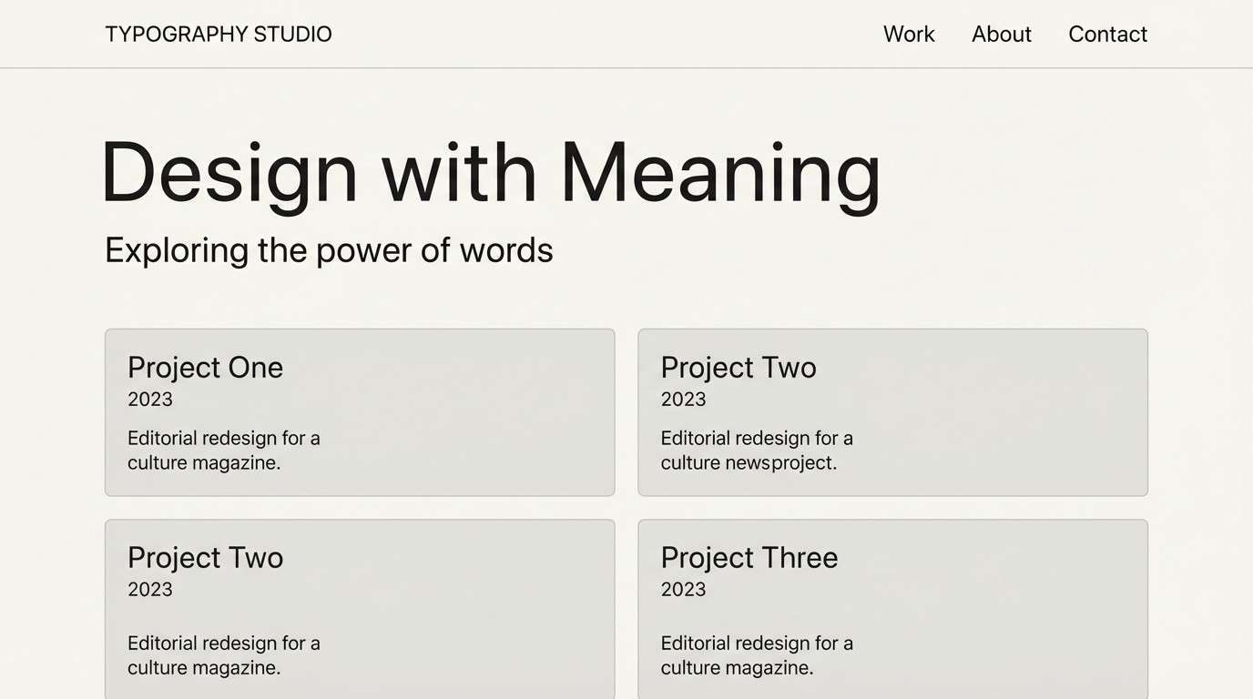Click the culture newsproject description text
Image resolution: width=1253 pixels, height=699 pixels.
click(x=756, y=451)
